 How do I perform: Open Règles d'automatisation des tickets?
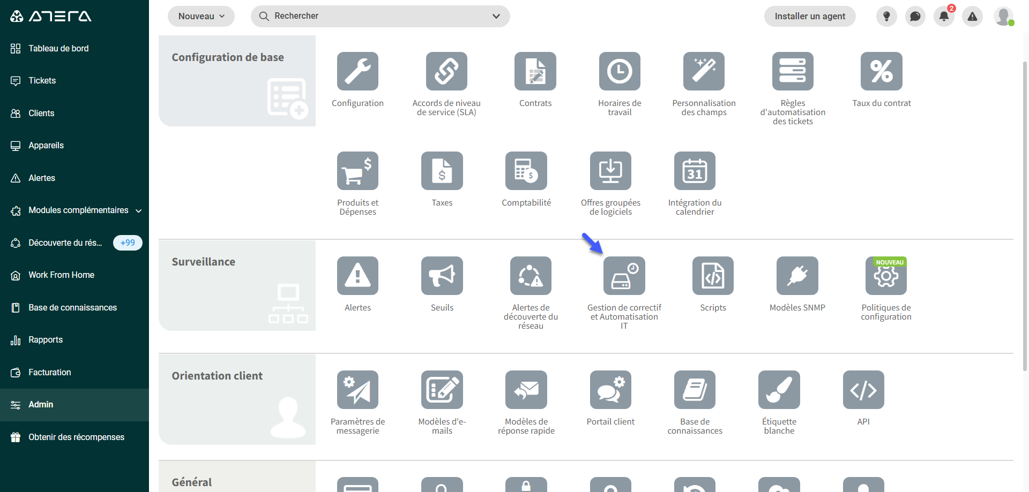pos(793,71)
